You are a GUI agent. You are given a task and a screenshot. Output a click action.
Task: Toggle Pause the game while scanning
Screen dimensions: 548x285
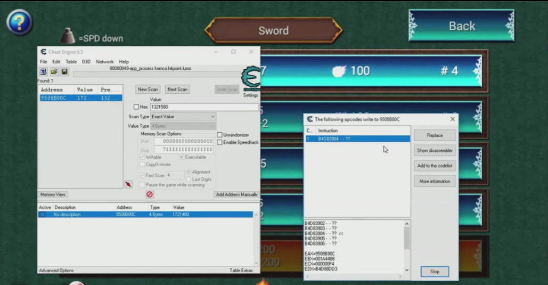(x=142, y=185)
